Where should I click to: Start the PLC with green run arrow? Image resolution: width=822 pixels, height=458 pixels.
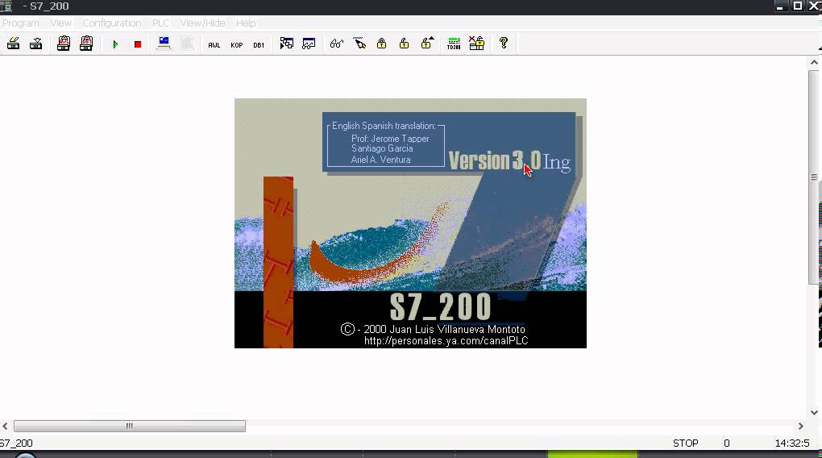pyautogui.click(x=115, y=44)
